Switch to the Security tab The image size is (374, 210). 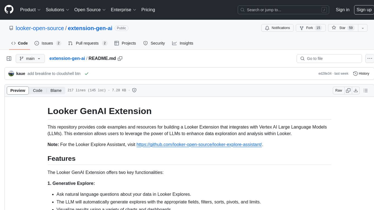click(x=154, y=43)
